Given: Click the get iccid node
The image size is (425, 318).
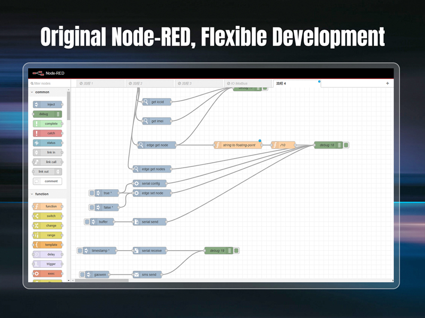Looking at the screenshot, I should point(157,102).
